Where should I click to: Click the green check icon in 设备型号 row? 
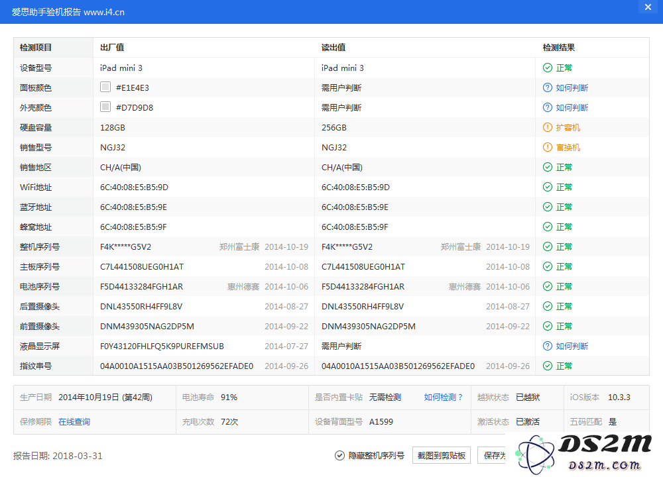(547, 68)
